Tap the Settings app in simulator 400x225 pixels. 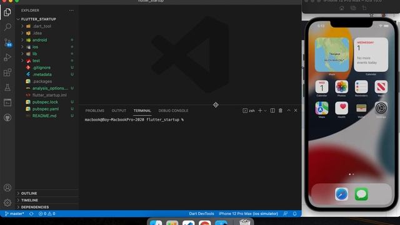click(381, 108)
